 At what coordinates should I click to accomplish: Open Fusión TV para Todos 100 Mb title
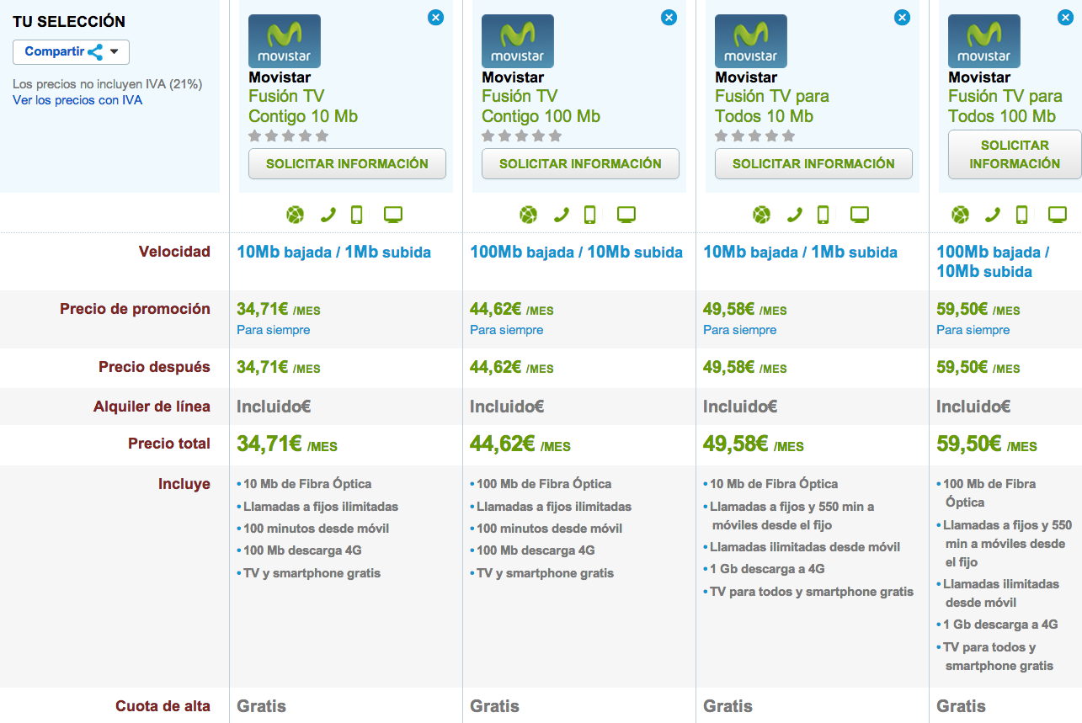point(1005,106)
